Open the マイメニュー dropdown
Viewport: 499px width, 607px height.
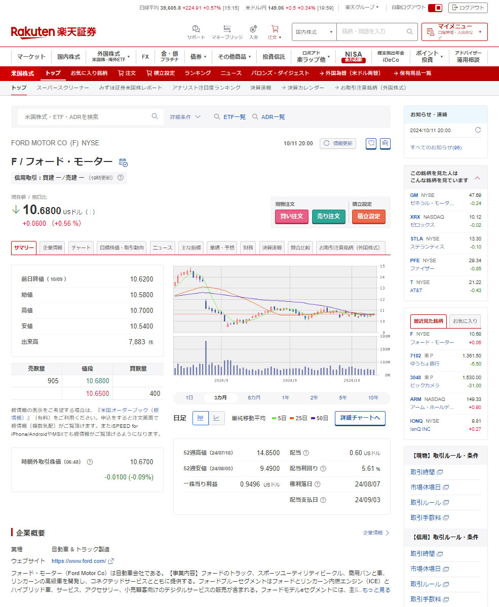454,31
